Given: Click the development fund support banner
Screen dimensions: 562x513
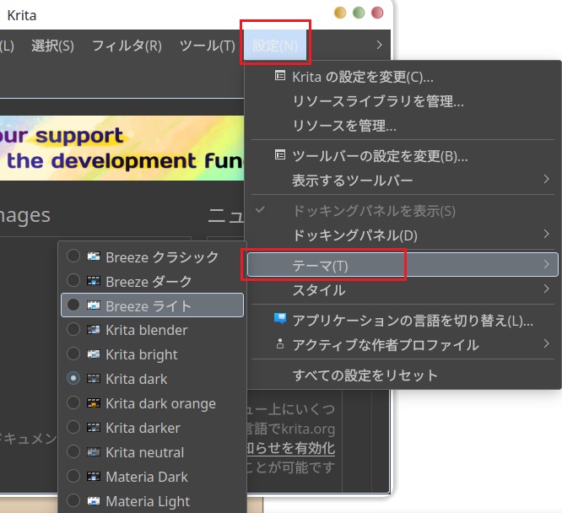Looking at the screenshot, I should click(x=118, y=148).
